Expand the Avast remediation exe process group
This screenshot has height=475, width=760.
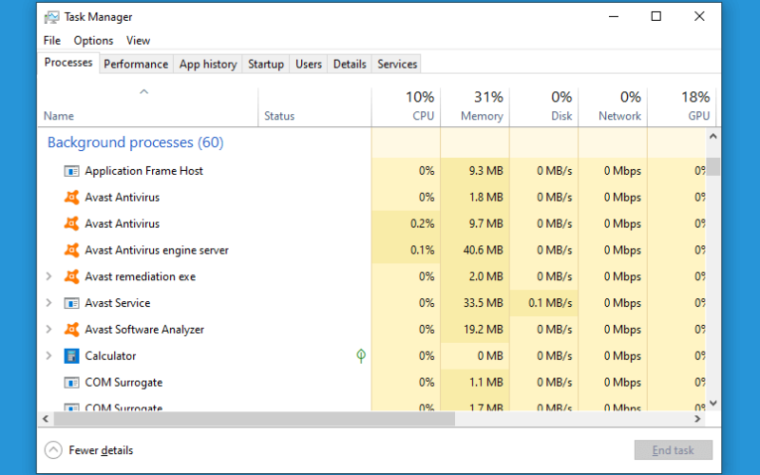tap(48, 276)
